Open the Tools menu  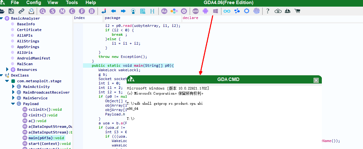pyautogui.click(x=72, y=3)
